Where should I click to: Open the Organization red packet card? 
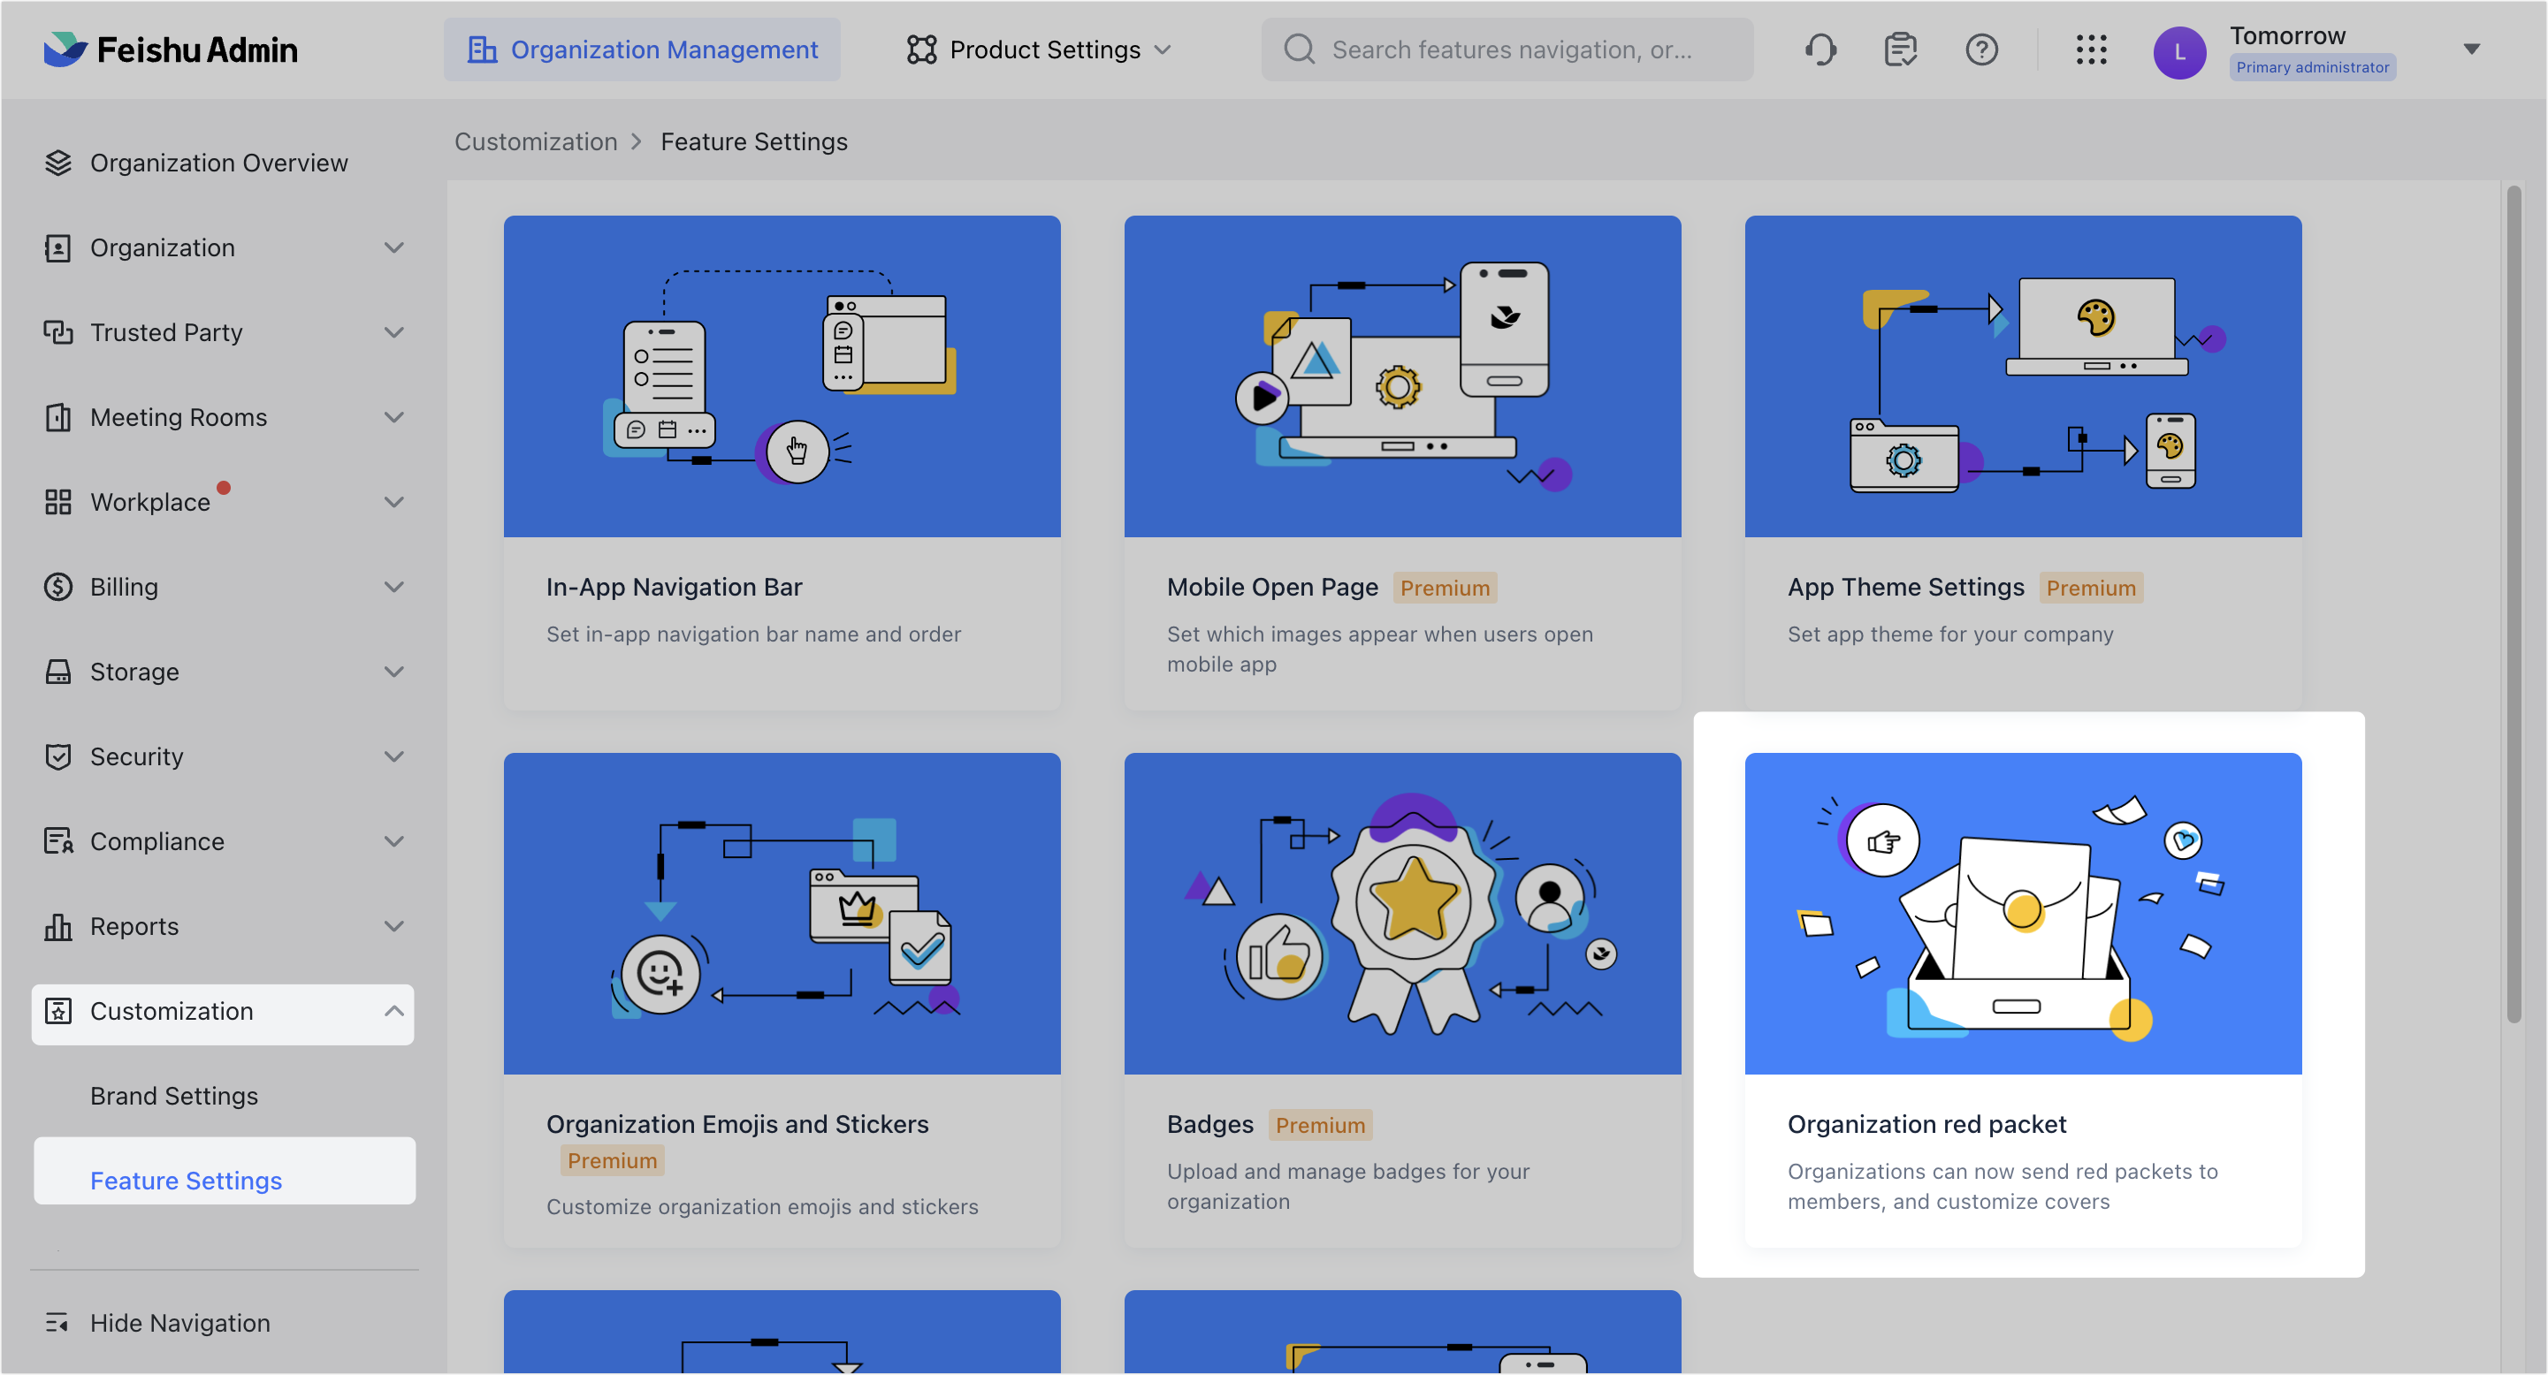[x=2023, y=999]
